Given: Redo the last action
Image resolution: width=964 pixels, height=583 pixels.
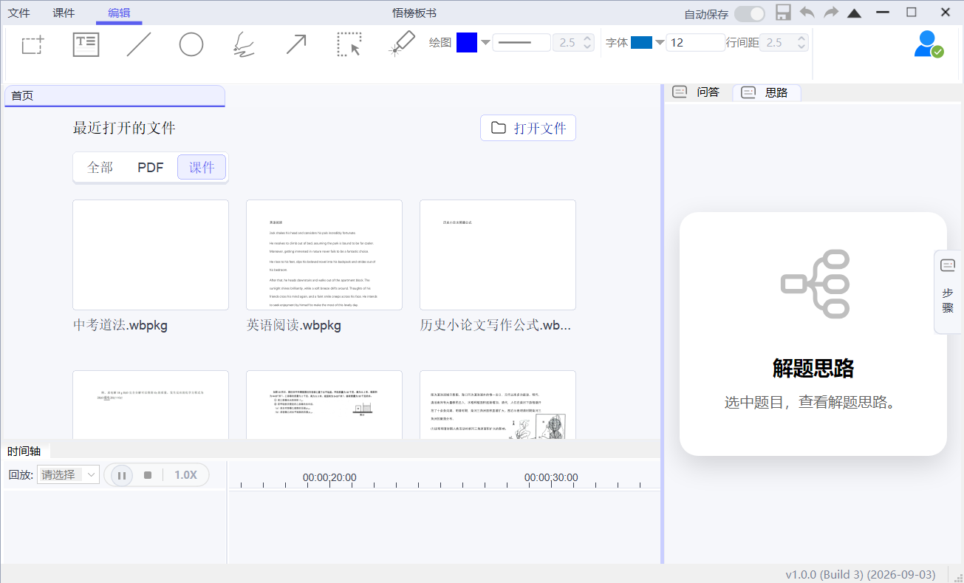Looking at the screenshot, I should pyautogui.click(x=831, y=13).
